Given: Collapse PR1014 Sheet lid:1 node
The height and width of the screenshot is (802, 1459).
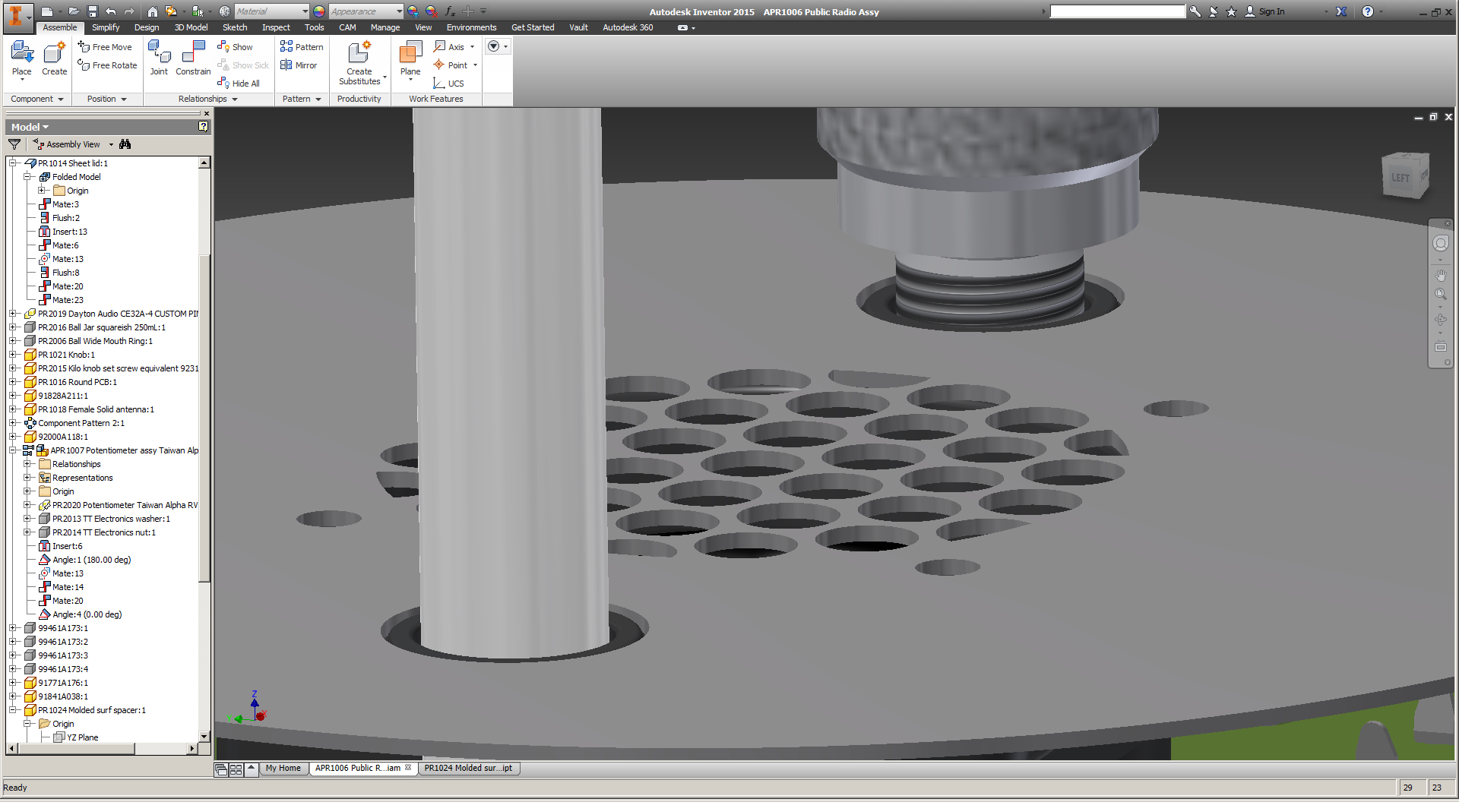Looking at the screenshot, I should click(13, 163).
